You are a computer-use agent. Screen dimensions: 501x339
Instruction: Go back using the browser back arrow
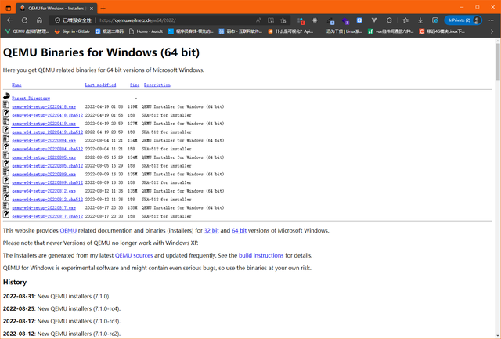[x=9, y=20]
